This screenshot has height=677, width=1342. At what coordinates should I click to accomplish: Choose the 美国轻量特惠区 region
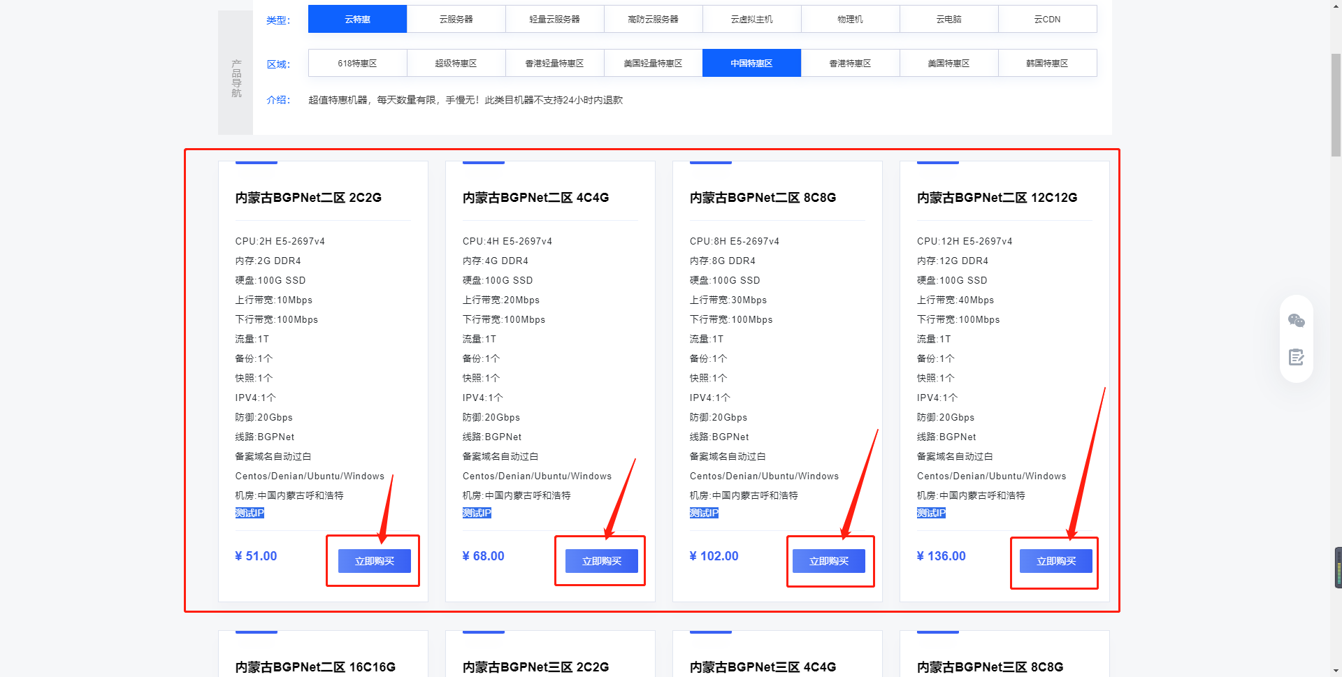click(x=653, y=63)
